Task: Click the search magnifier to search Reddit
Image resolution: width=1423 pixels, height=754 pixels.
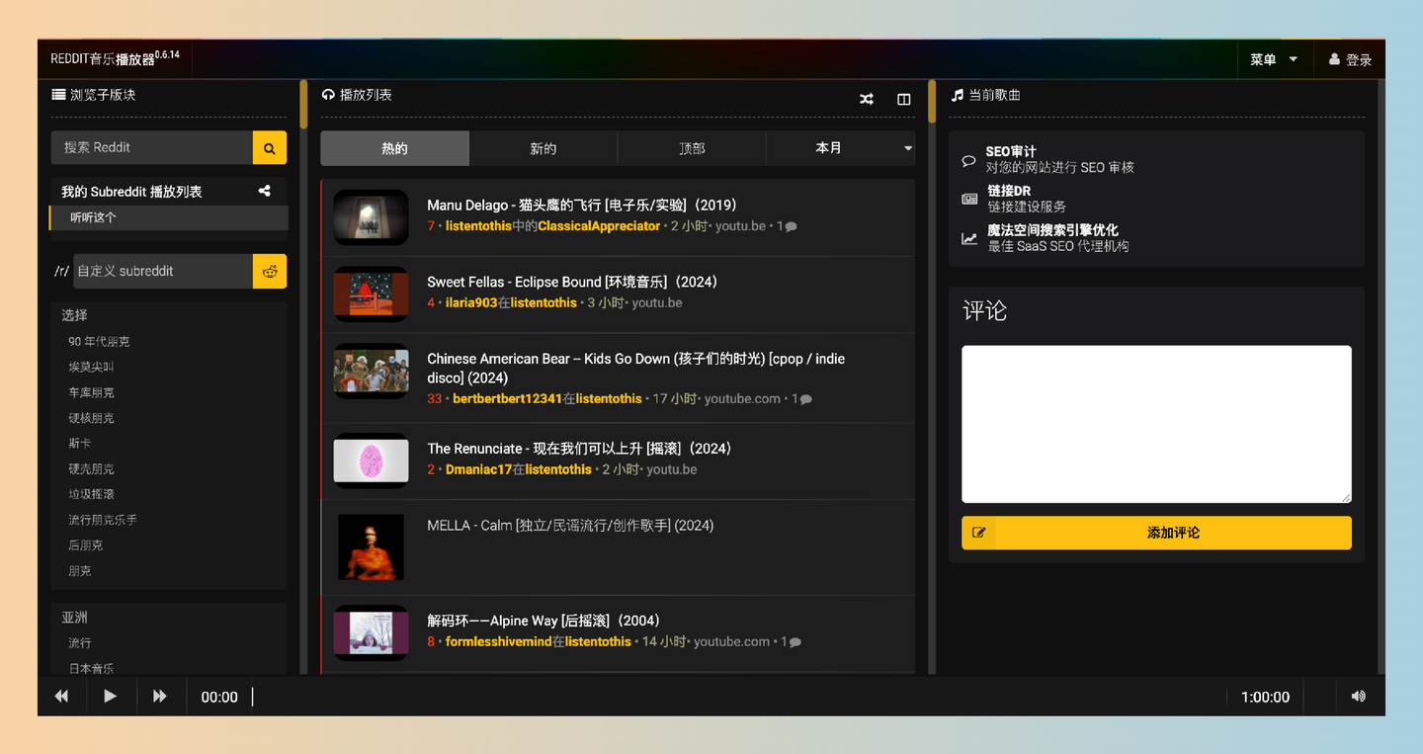Action: (x=269, y=146)
